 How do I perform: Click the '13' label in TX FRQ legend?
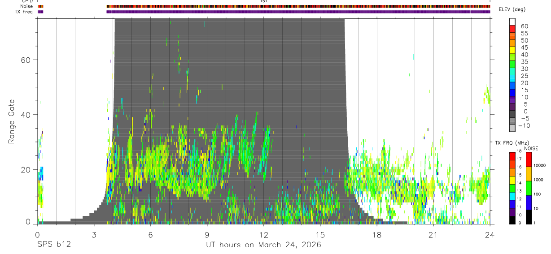(519, 191)
